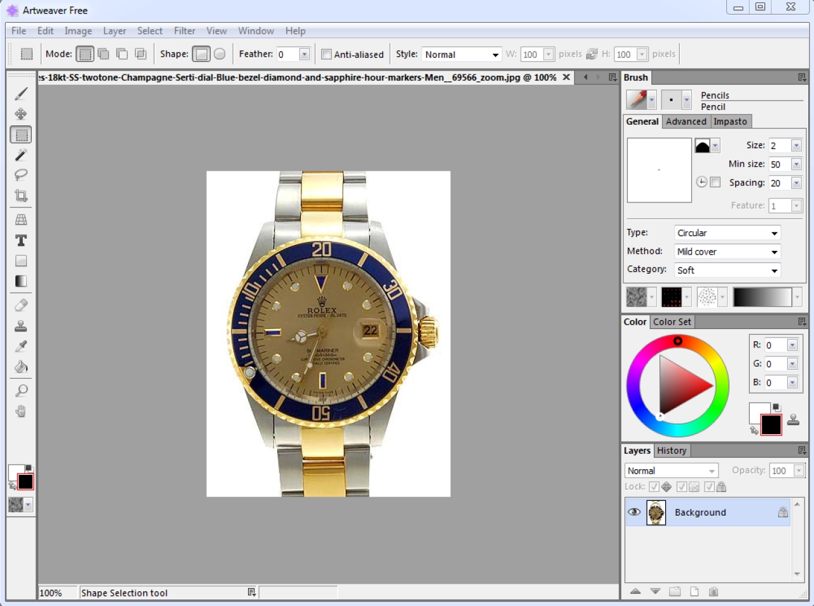
Task: Open the Brush panel options menu
Action: 802,78
